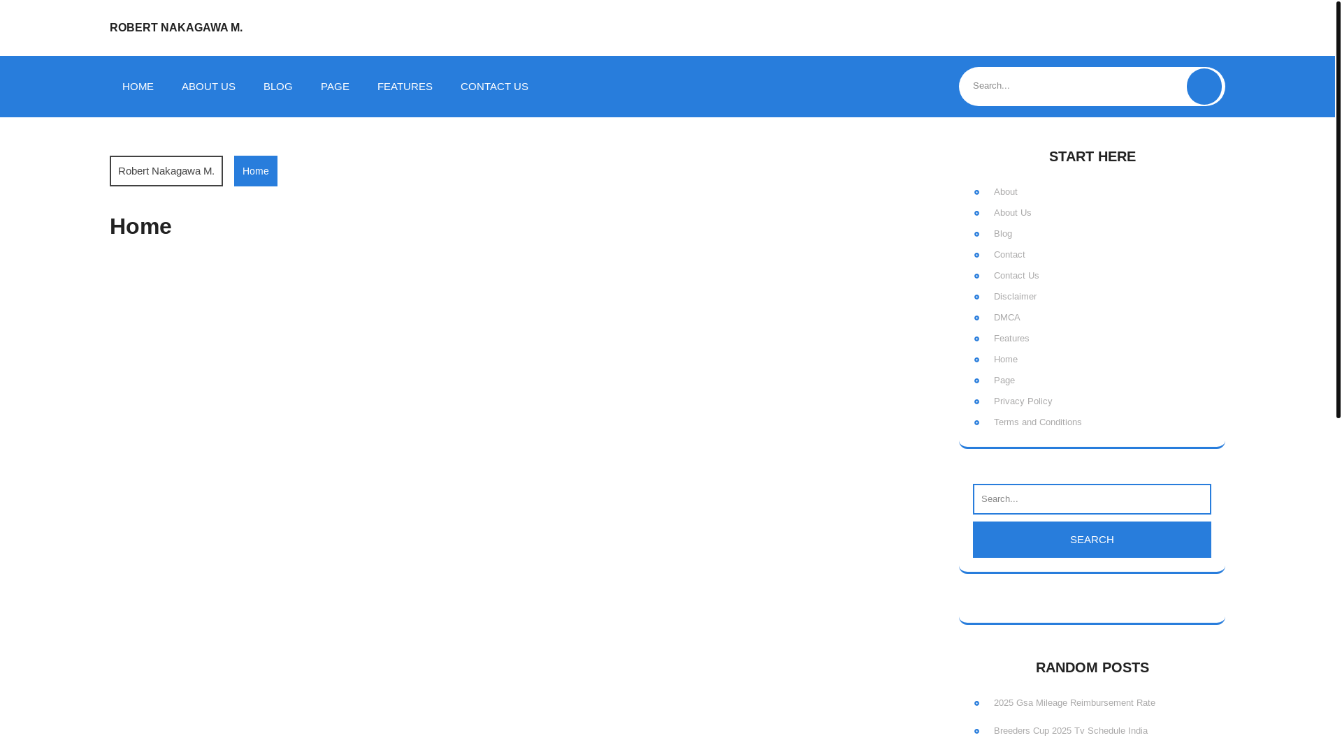This screenshot has width=1342, height=754.
Task: Click the blue SEARCH button in sidebar
Action: click(x=1092, y=540)
